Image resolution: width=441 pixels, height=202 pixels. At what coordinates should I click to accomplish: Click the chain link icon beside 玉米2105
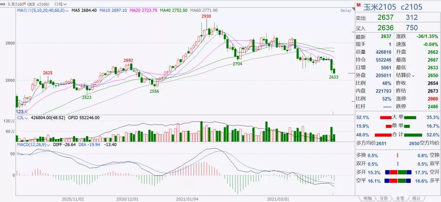tap(4, 3)
